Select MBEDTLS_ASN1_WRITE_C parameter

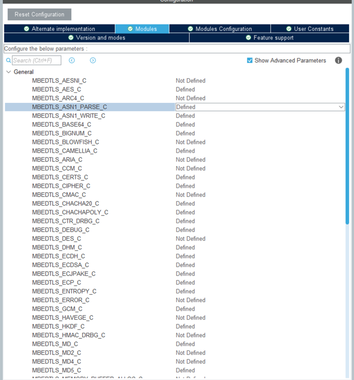tap(69, 116)
